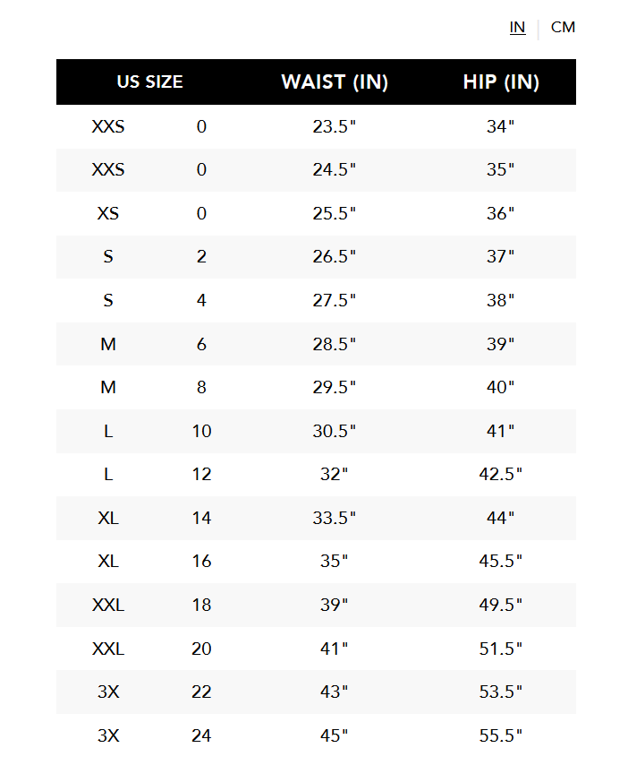Viewport: 628px width, 765px height.
Task: Select the 23.5" waist value
Action: 335,126
